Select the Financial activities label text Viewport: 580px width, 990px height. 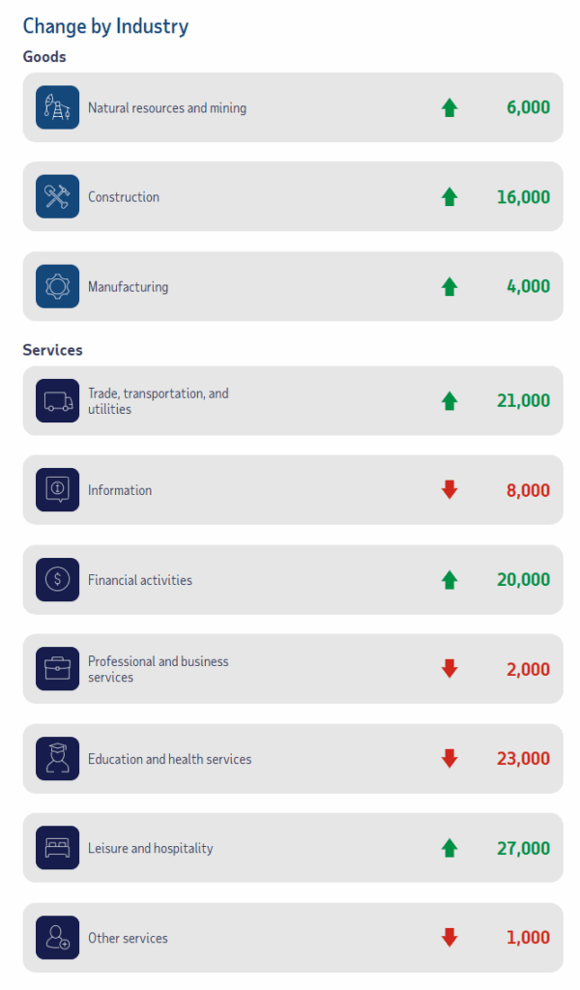[140, 580]
